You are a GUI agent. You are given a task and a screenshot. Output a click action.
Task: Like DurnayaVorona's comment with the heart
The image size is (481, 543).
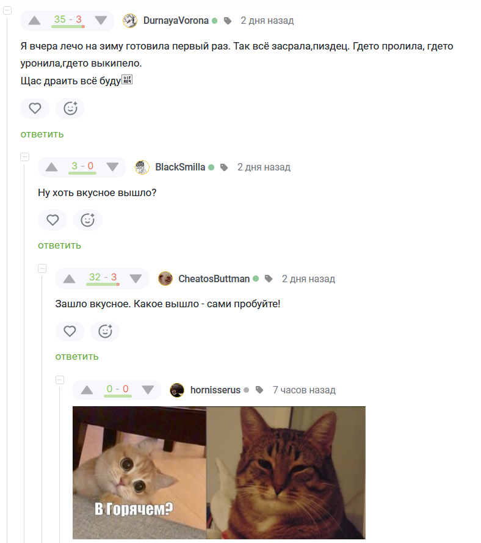point(35,109)
